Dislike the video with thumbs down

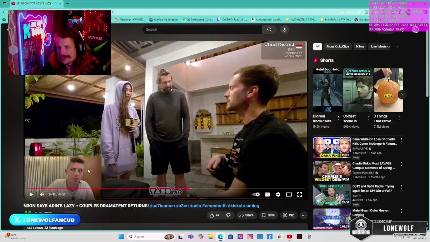(x=228, y=215)
